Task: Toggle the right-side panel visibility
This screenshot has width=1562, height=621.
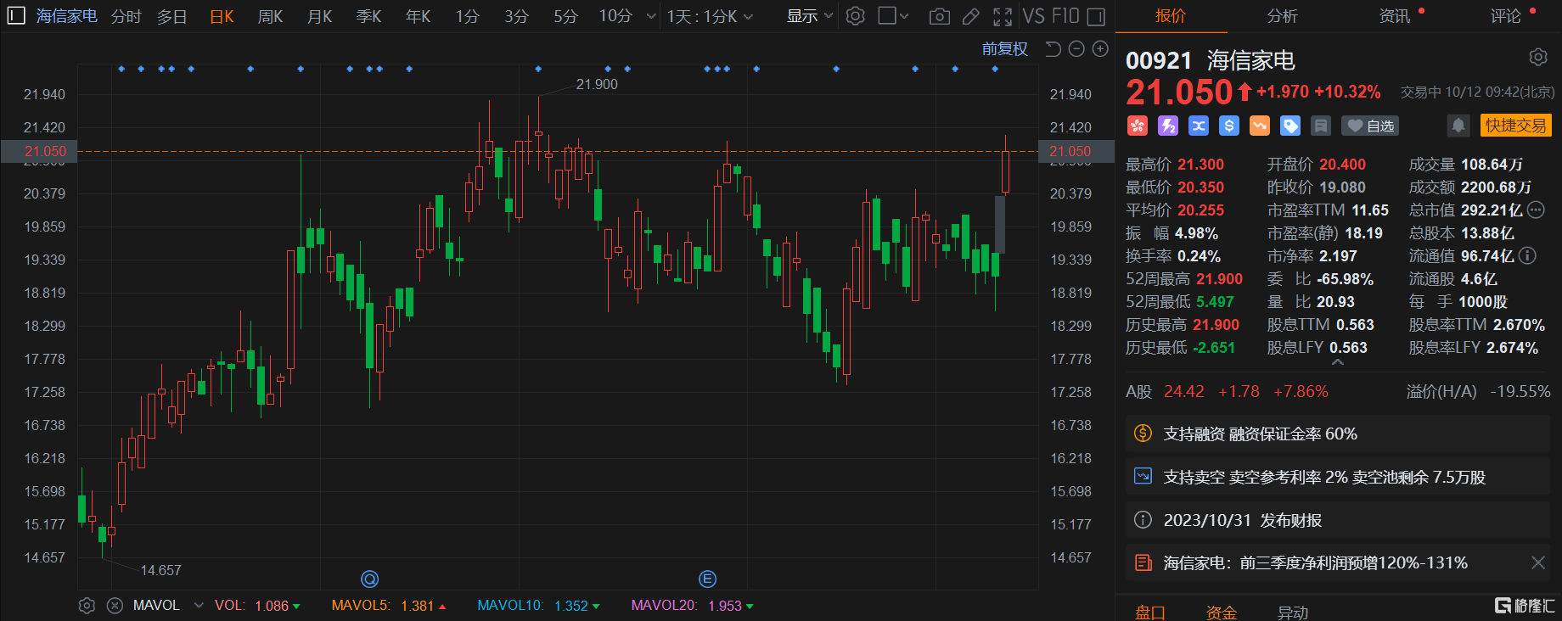Action: 1096,16
